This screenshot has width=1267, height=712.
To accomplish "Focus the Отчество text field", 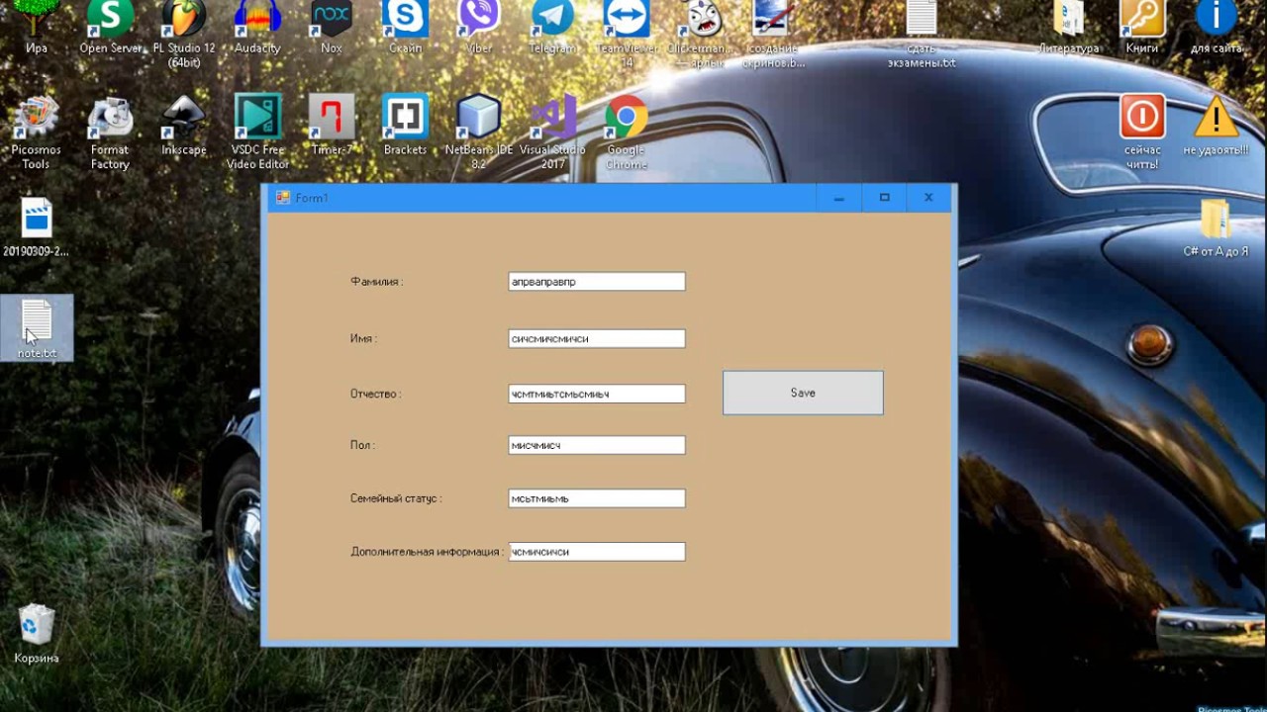I will 597,394.
